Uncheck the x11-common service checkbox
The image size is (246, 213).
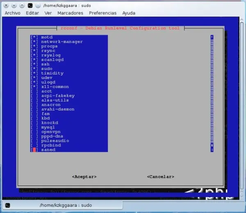point(34,87)
